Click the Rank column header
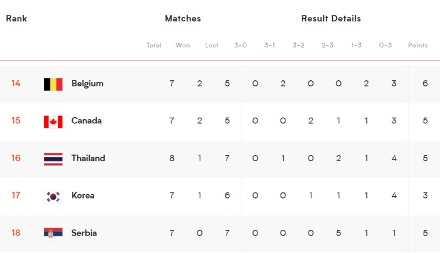 tap(16, 19)
